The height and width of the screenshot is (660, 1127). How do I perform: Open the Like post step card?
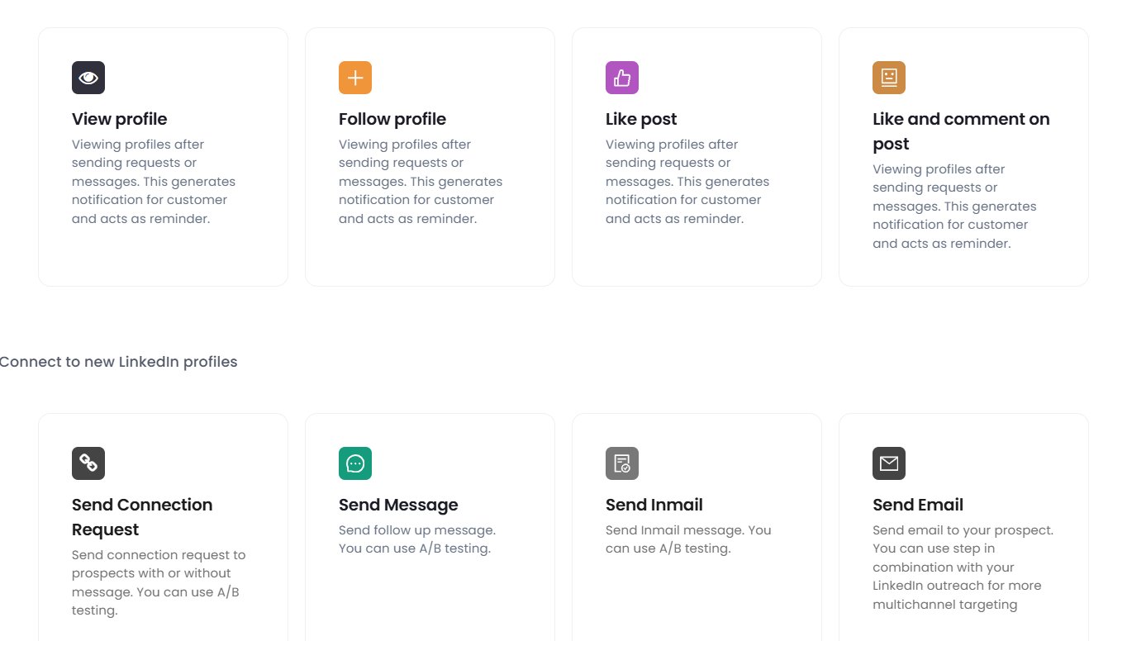(697, 155)
